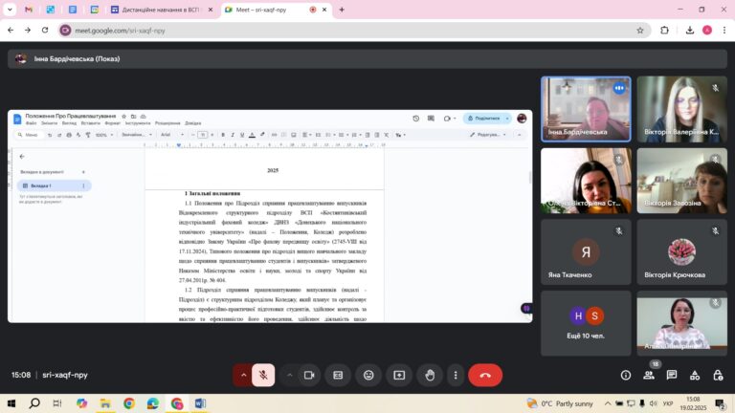Bookmark this page with the star

pos(640,31)
